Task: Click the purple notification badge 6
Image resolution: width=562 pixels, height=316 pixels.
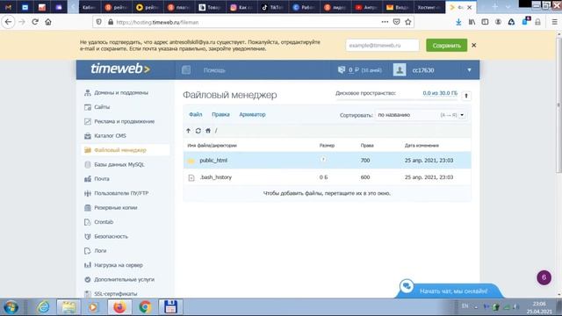Action: pos(544,277)
